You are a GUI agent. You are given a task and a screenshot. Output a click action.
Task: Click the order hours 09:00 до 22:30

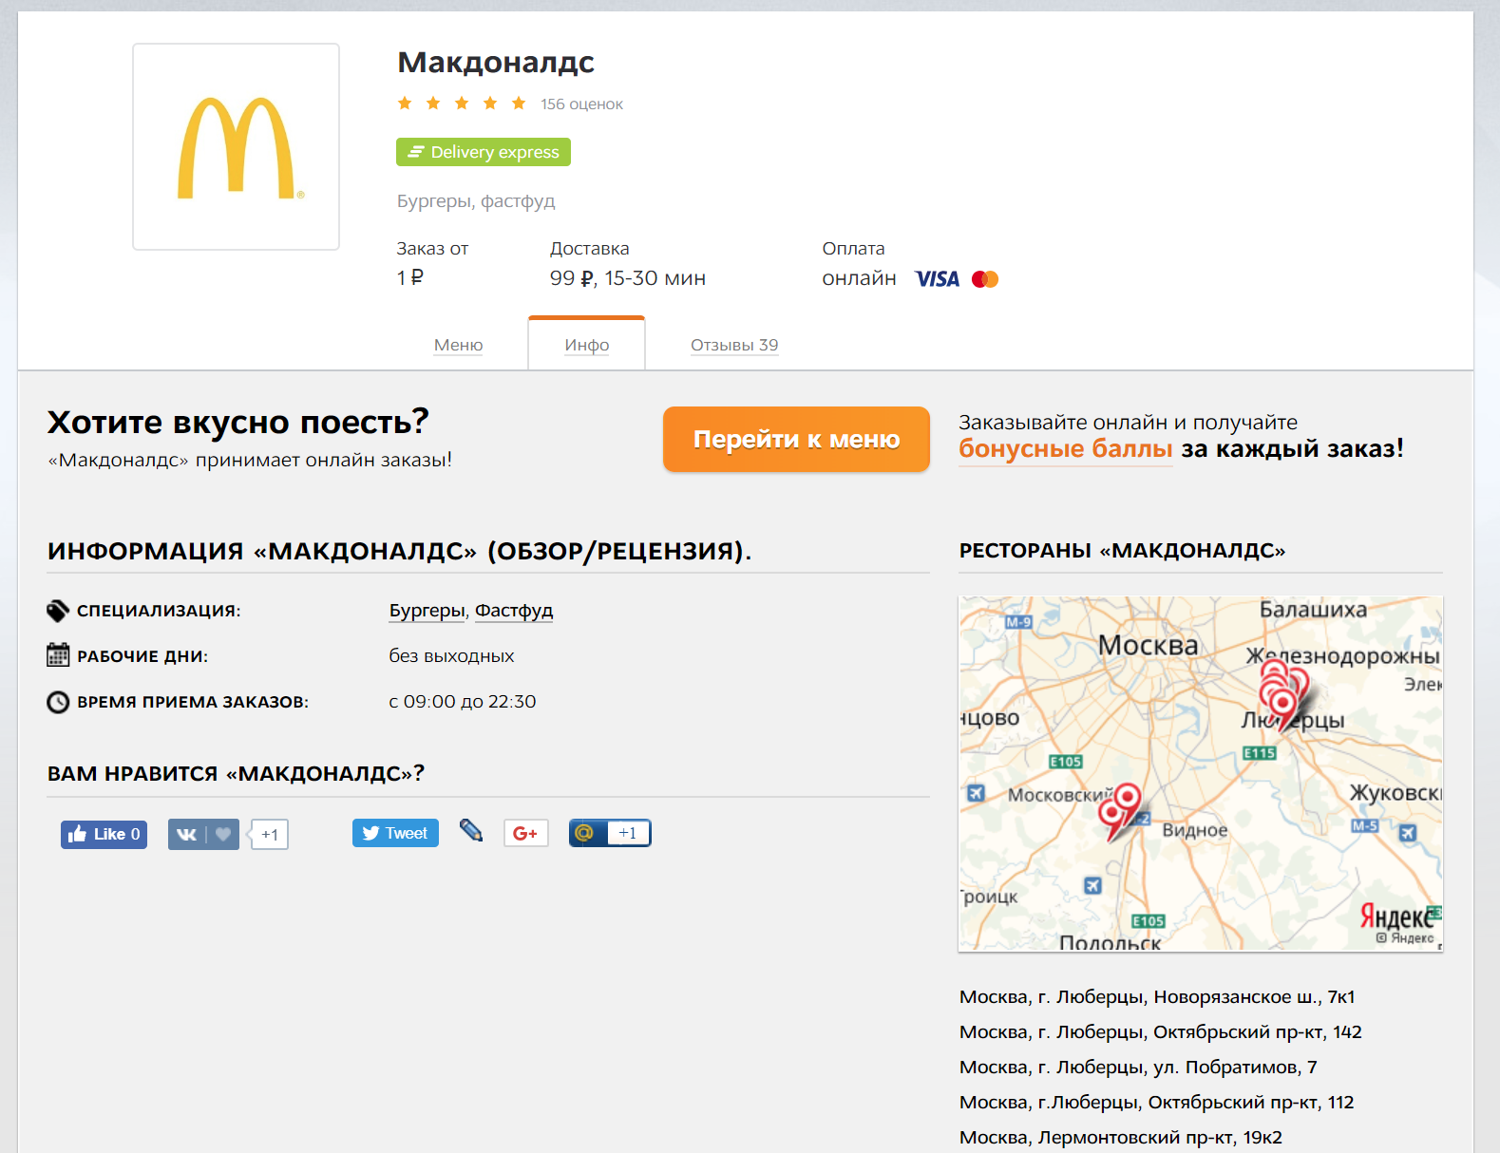point(463,702)
